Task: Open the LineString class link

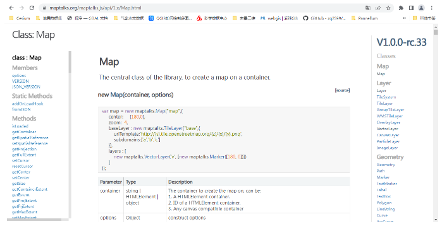Action: click(386, 209)
